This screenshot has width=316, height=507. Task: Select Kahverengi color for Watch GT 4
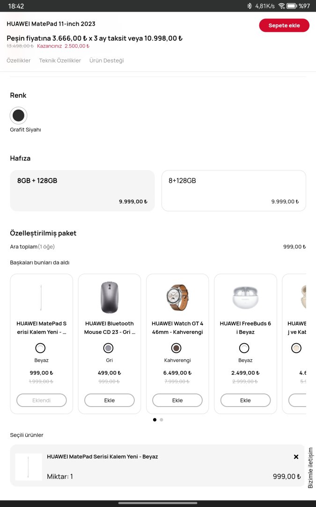pos(176,348)
